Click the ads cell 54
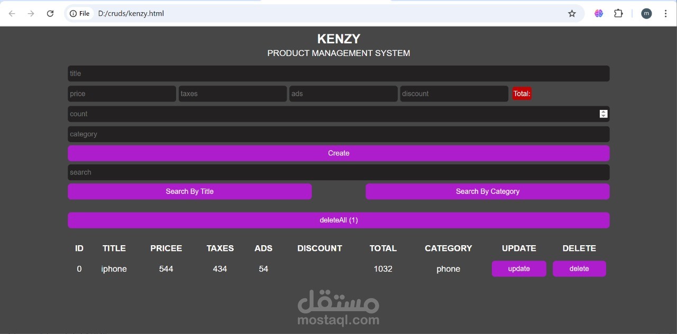Image resolution: width=677 pixels, height=334 pixels. click(x=263, y=269)
